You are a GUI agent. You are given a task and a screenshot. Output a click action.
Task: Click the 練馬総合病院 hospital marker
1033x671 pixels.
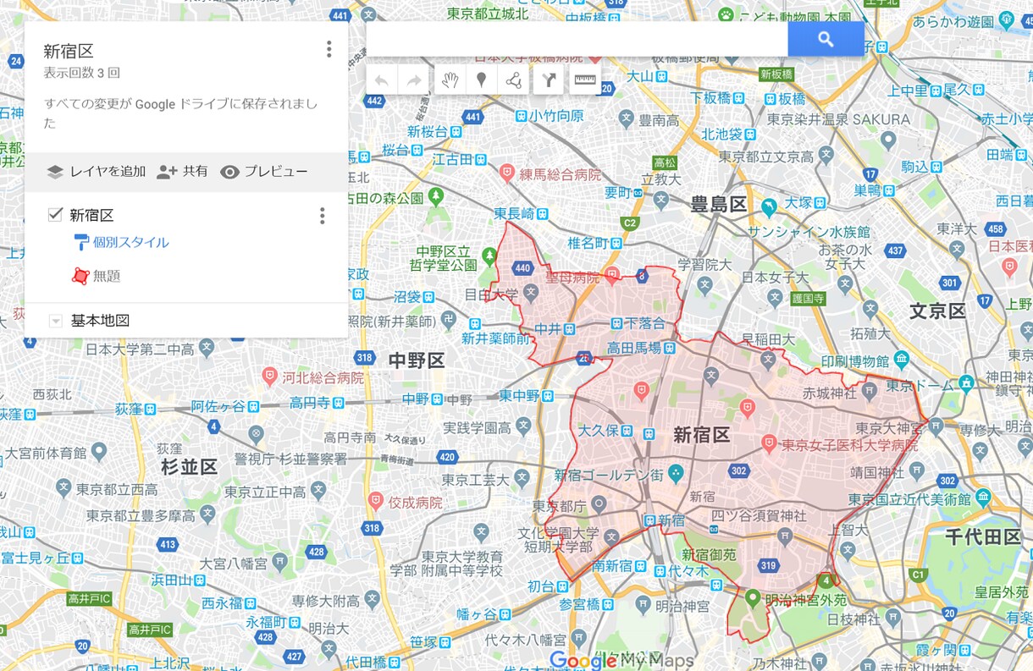point(507,174)
